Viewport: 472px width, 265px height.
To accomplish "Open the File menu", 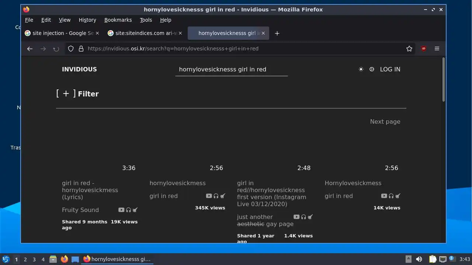I will pos(29,20).
